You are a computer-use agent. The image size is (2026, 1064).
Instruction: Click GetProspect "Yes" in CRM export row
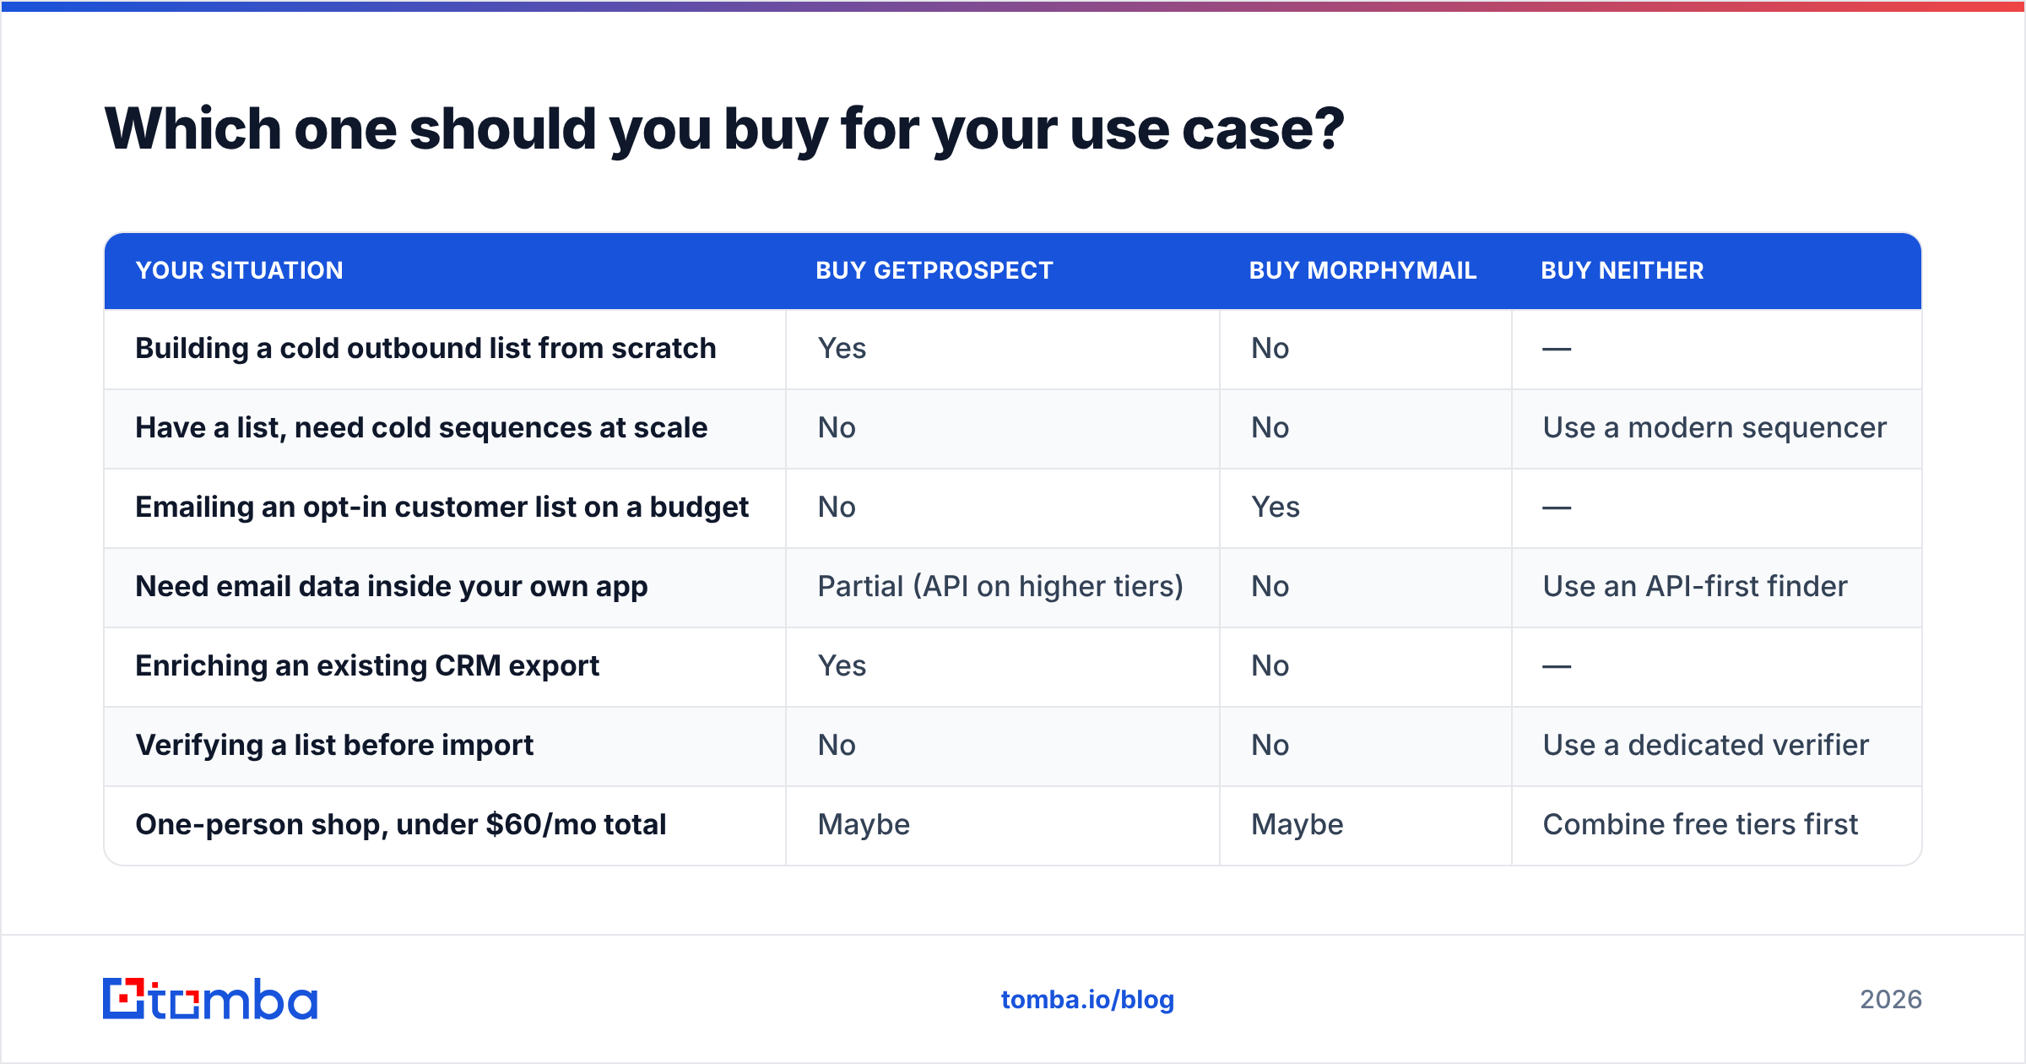coord(842,665)
